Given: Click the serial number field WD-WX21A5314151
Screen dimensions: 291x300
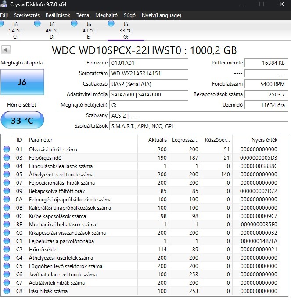Looking at the screenshot, I should tap(148, 74).
